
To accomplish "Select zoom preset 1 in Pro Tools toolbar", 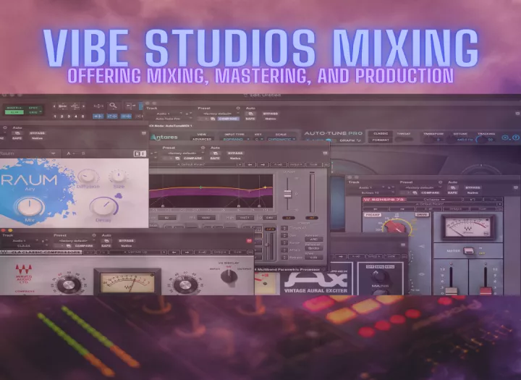I will (x=55, y=117).
